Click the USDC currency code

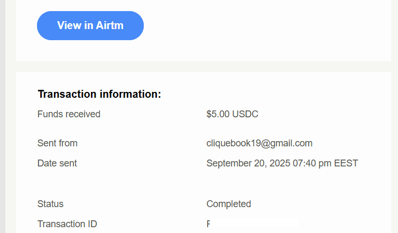click(246, 114)
